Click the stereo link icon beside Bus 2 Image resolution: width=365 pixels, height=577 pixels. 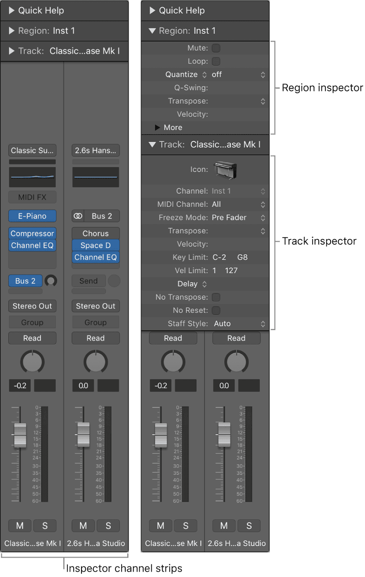pos(78,216)
